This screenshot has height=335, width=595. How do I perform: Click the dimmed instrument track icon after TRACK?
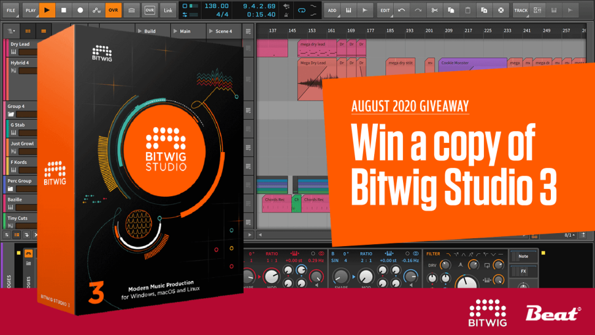tap(554, 10)
